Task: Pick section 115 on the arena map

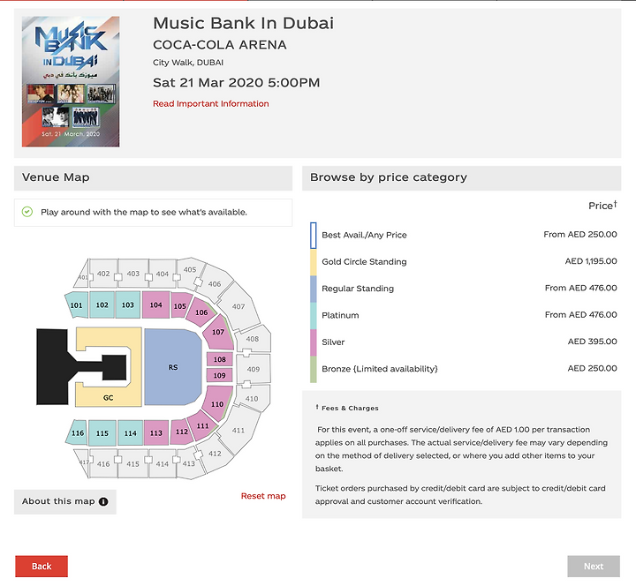Action: 102,433
